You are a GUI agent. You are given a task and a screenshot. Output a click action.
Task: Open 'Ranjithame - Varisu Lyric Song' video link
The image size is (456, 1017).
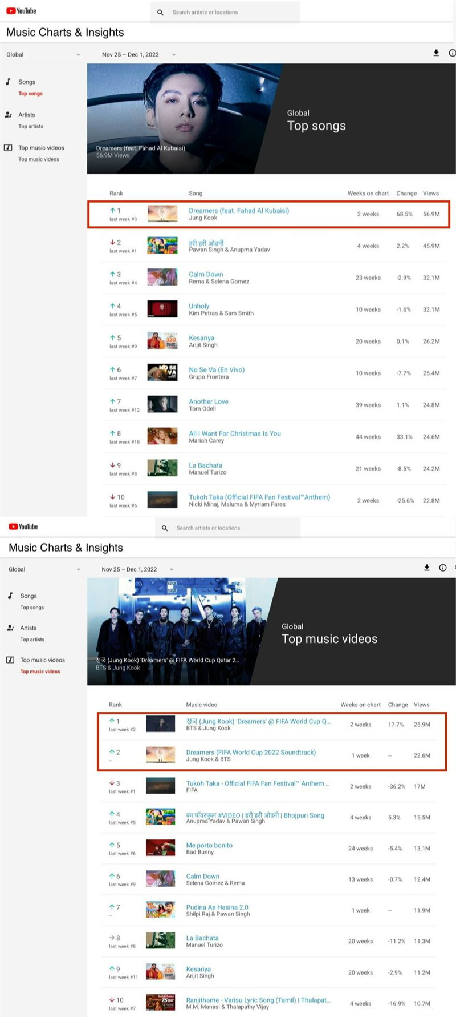pyautogui.click(x=258, y=1000)
